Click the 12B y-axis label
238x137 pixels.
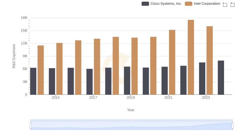tap(24, 43)
